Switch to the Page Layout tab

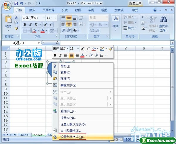pos(48,10)
